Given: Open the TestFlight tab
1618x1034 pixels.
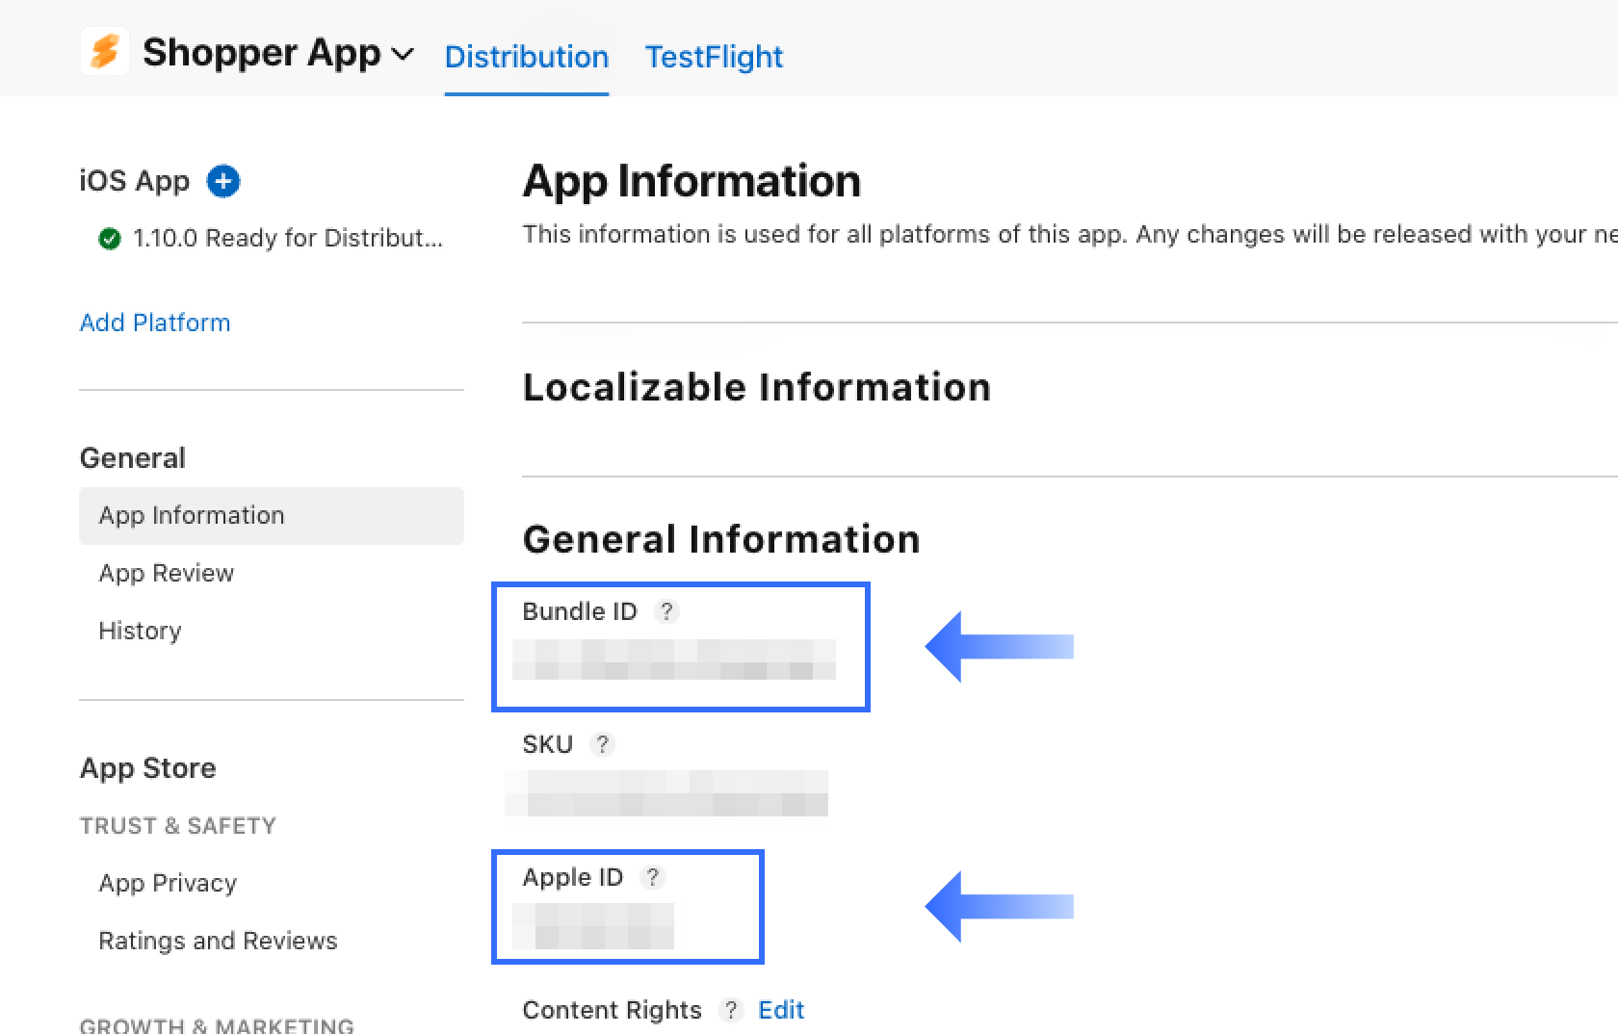Looking at the screenshot, I should point(714,57).
